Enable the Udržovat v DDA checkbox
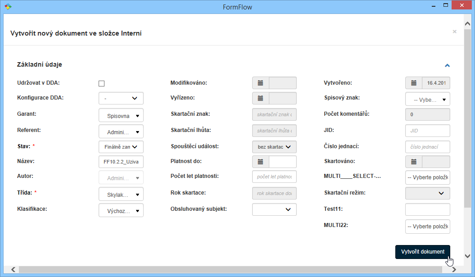Image resolution: width=475 pixels, height=277 pixels. tap(102, 83)
